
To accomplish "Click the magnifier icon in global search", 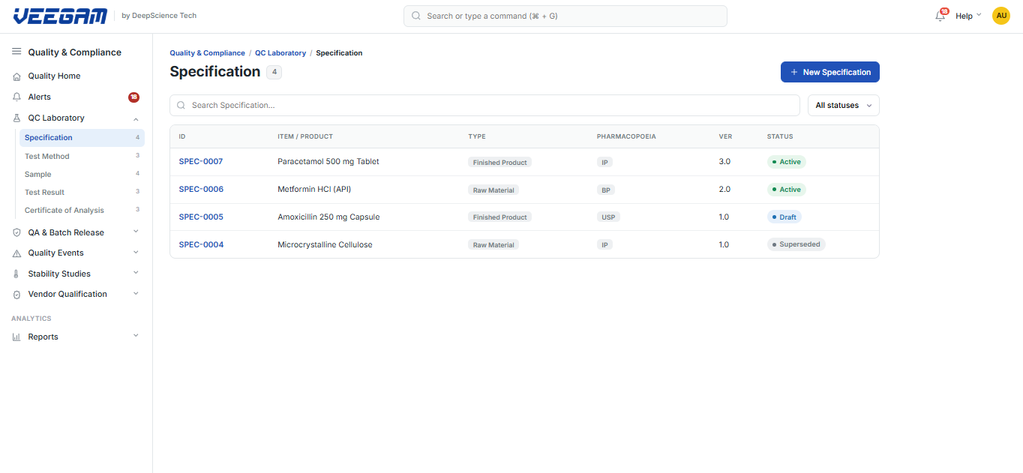I will 416,16.
